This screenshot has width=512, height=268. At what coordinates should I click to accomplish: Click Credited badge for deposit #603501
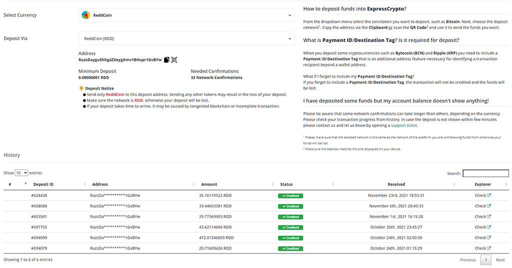click(x=290, y=217)
